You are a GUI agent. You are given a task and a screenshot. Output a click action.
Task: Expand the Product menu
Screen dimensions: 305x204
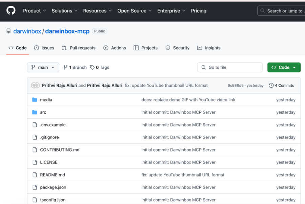[35, 11]
